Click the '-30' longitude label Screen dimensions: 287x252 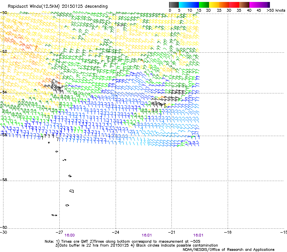pos(3,232)
